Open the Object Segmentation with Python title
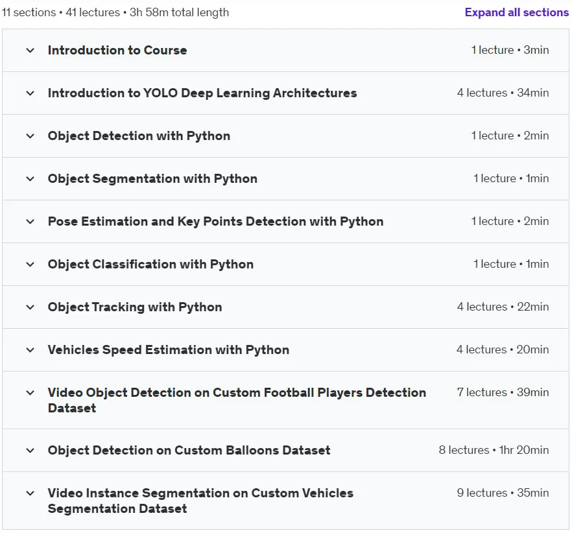This screenshot has height=533, width=572. pos(152,179)
